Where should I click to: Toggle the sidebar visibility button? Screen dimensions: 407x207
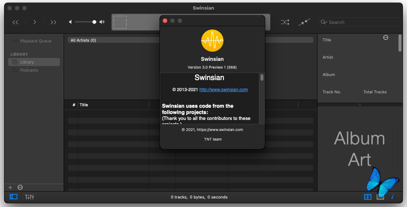13,197
